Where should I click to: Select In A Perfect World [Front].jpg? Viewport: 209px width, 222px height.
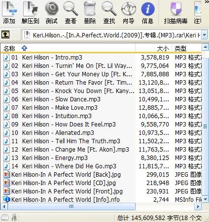63,191
